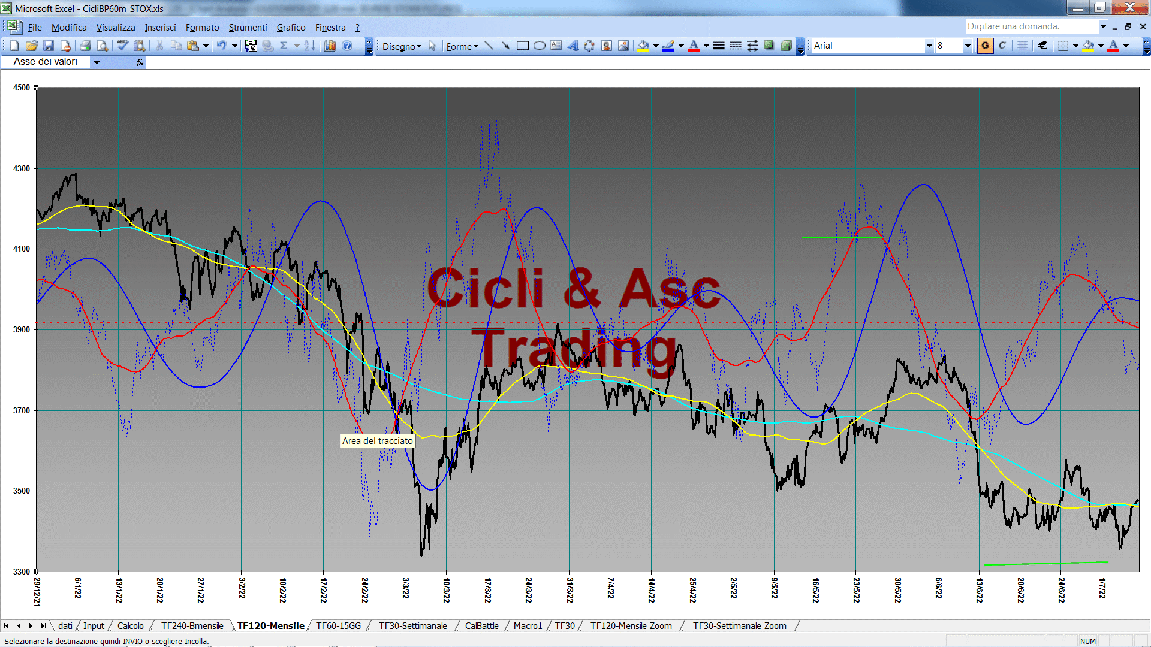Viewport: 1151px width, 647px height.
Task: Select the Rectangle drawing tool
Action: click(x=523, y=46)
